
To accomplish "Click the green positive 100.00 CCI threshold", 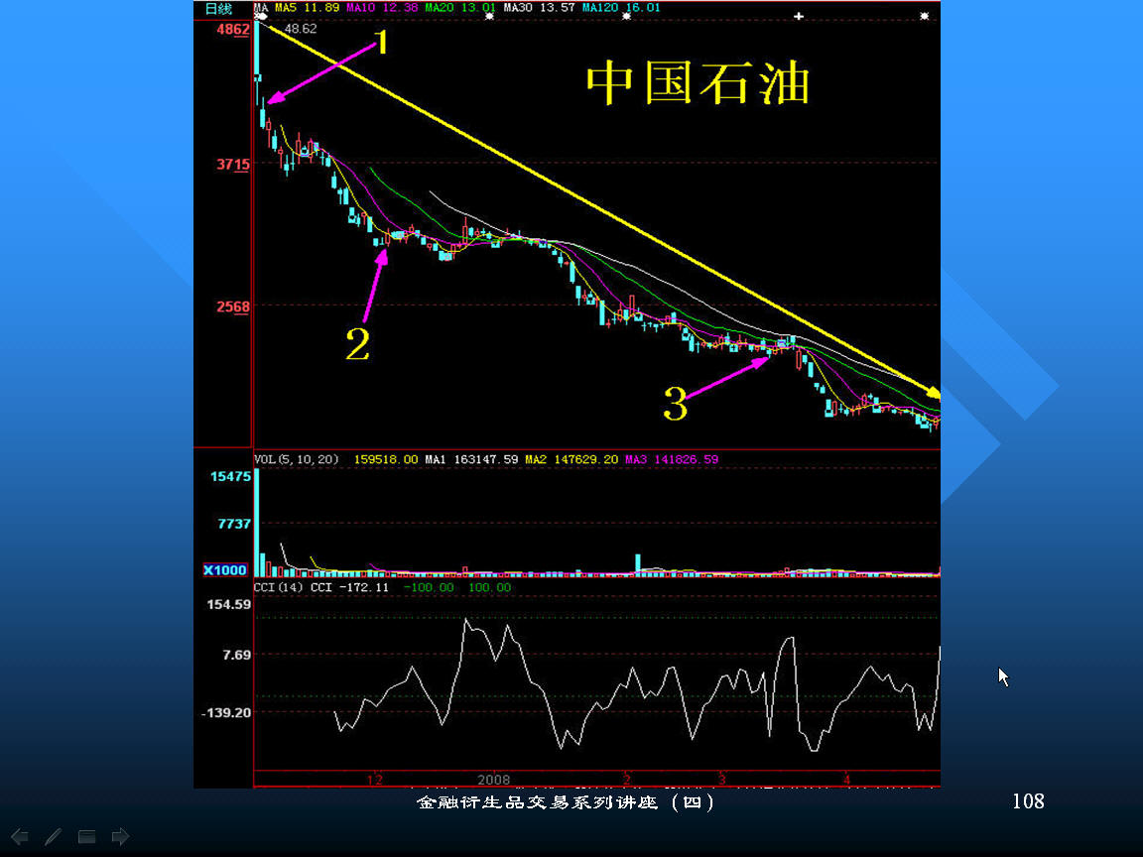I will pyautogui.click(x=490, y=587).
